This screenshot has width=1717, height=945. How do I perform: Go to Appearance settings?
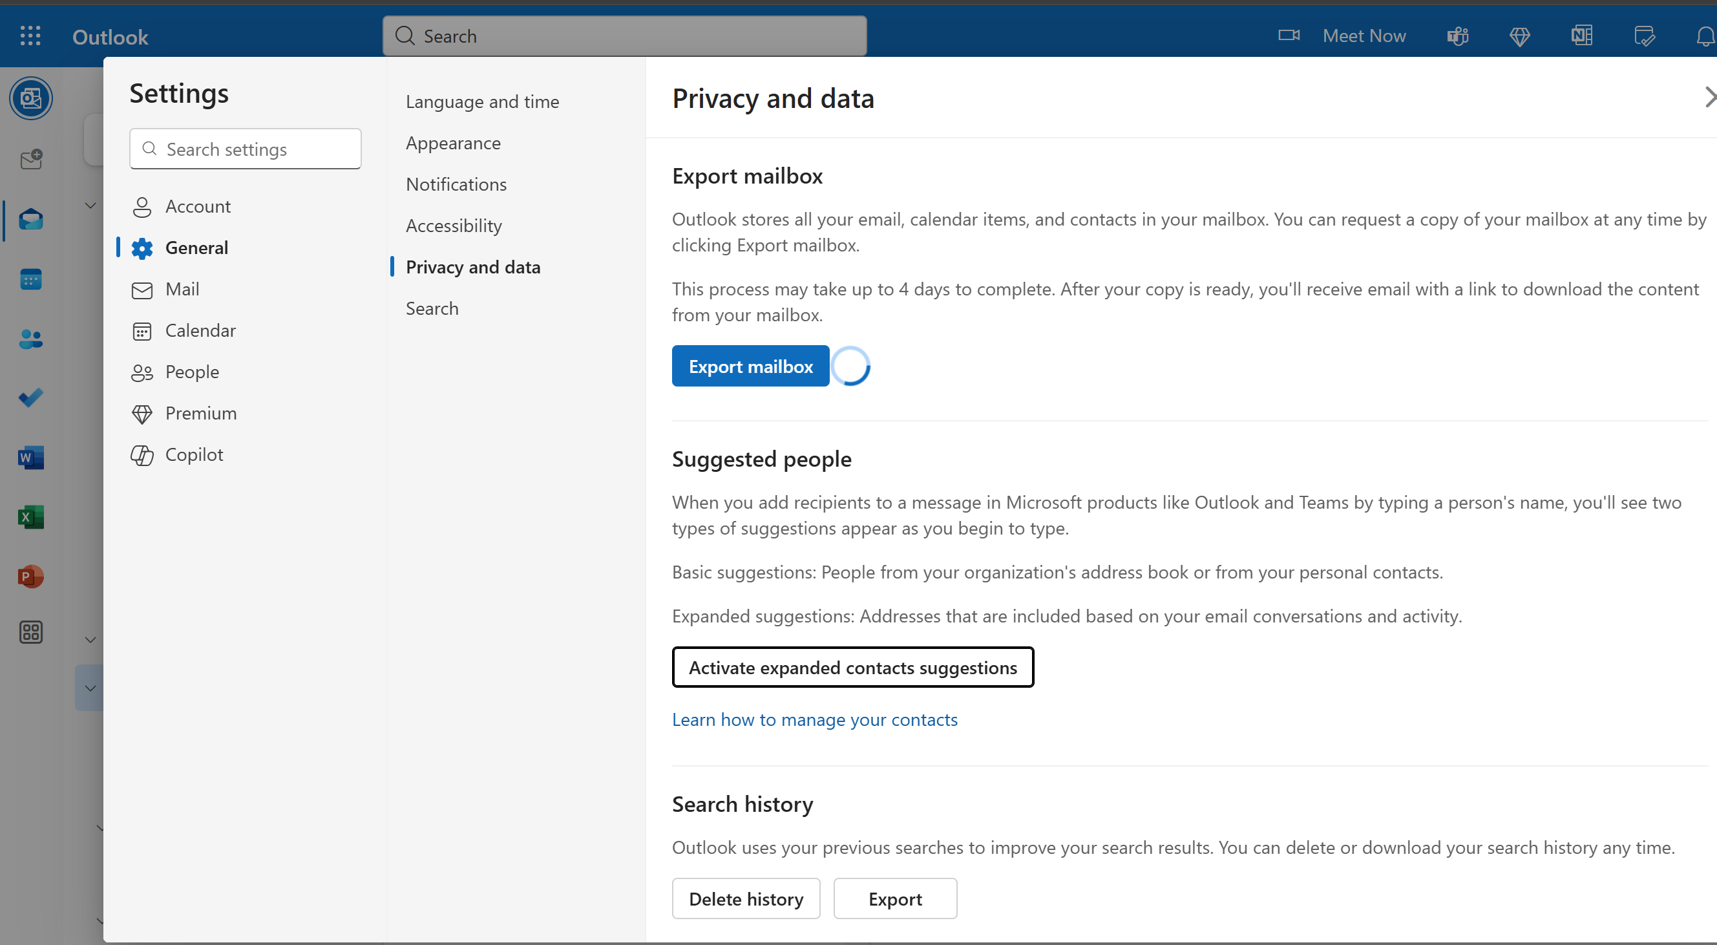(x=453, y=143)
